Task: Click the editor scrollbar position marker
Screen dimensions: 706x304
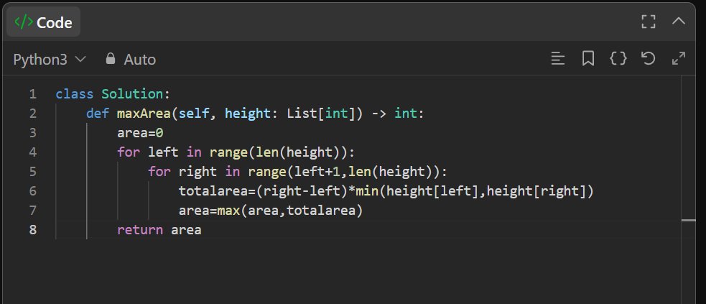Action: (689, 220)
